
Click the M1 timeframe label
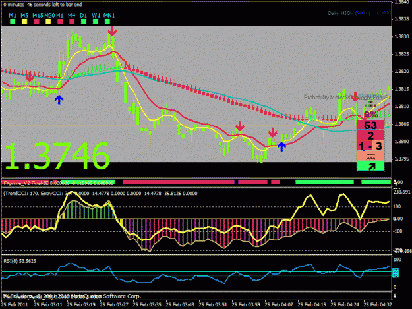point(13,16)
